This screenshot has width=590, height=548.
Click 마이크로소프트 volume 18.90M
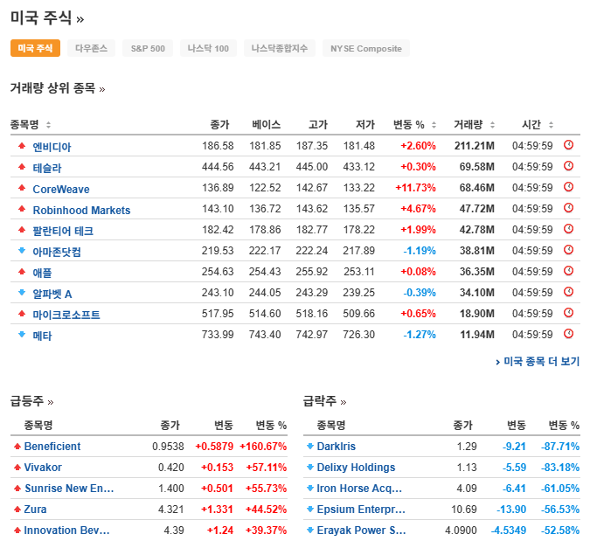(x=477, y=314)
